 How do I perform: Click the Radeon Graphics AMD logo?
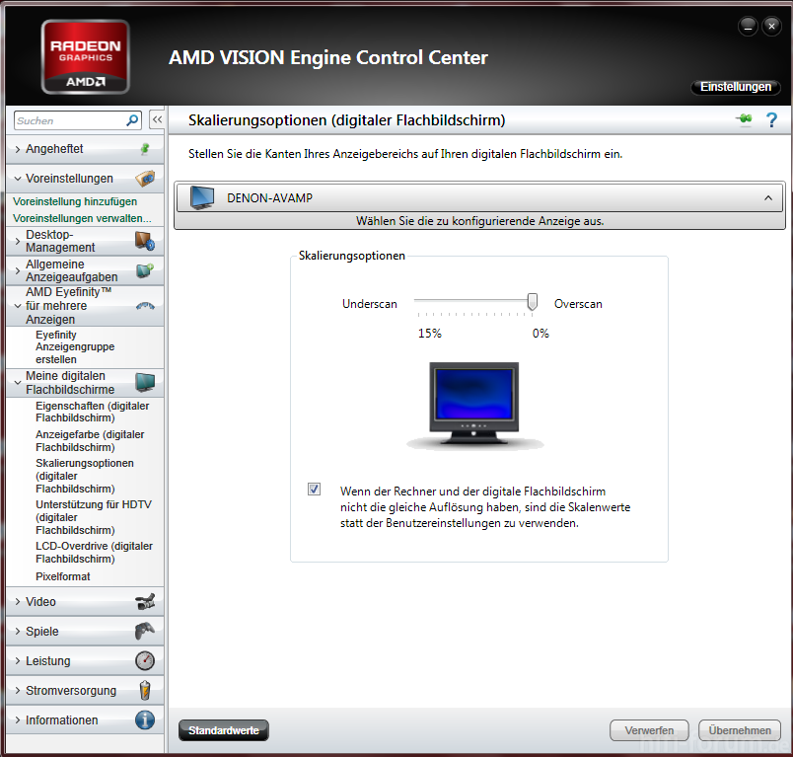(x=86, y=56)
